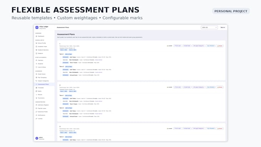Open Subject Categories via its sidebar icon
The width and height of the screenshot is (261, 147).
36,81
